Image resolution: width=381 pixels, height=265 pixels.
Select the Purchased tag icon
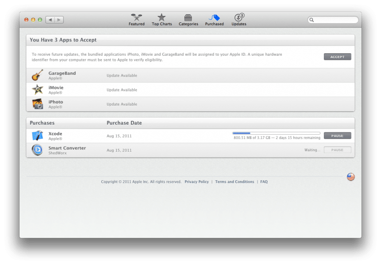click(x=214, y=18)
